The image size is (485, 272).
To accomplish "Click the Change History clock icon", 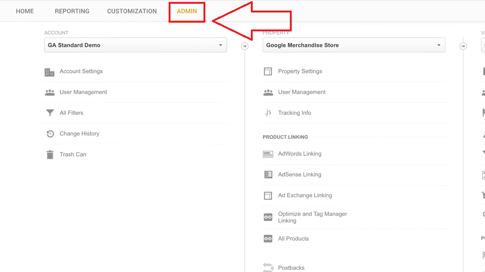I will (x=50, y=134).
